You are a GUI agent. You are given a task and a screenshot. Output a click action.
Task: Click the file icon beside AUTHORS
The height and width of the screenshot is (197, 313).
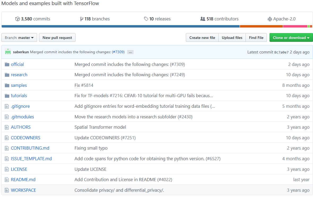(x=7, y=127)
